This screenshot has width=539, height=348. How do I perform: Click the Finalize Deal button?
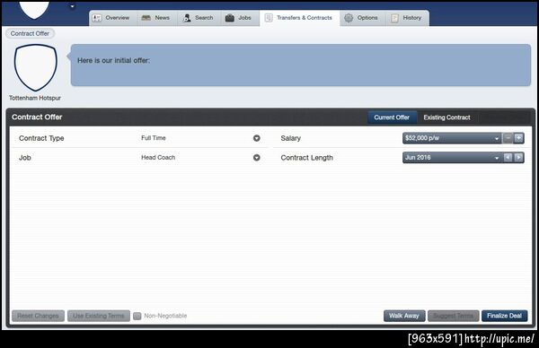(x=504, y=316)
